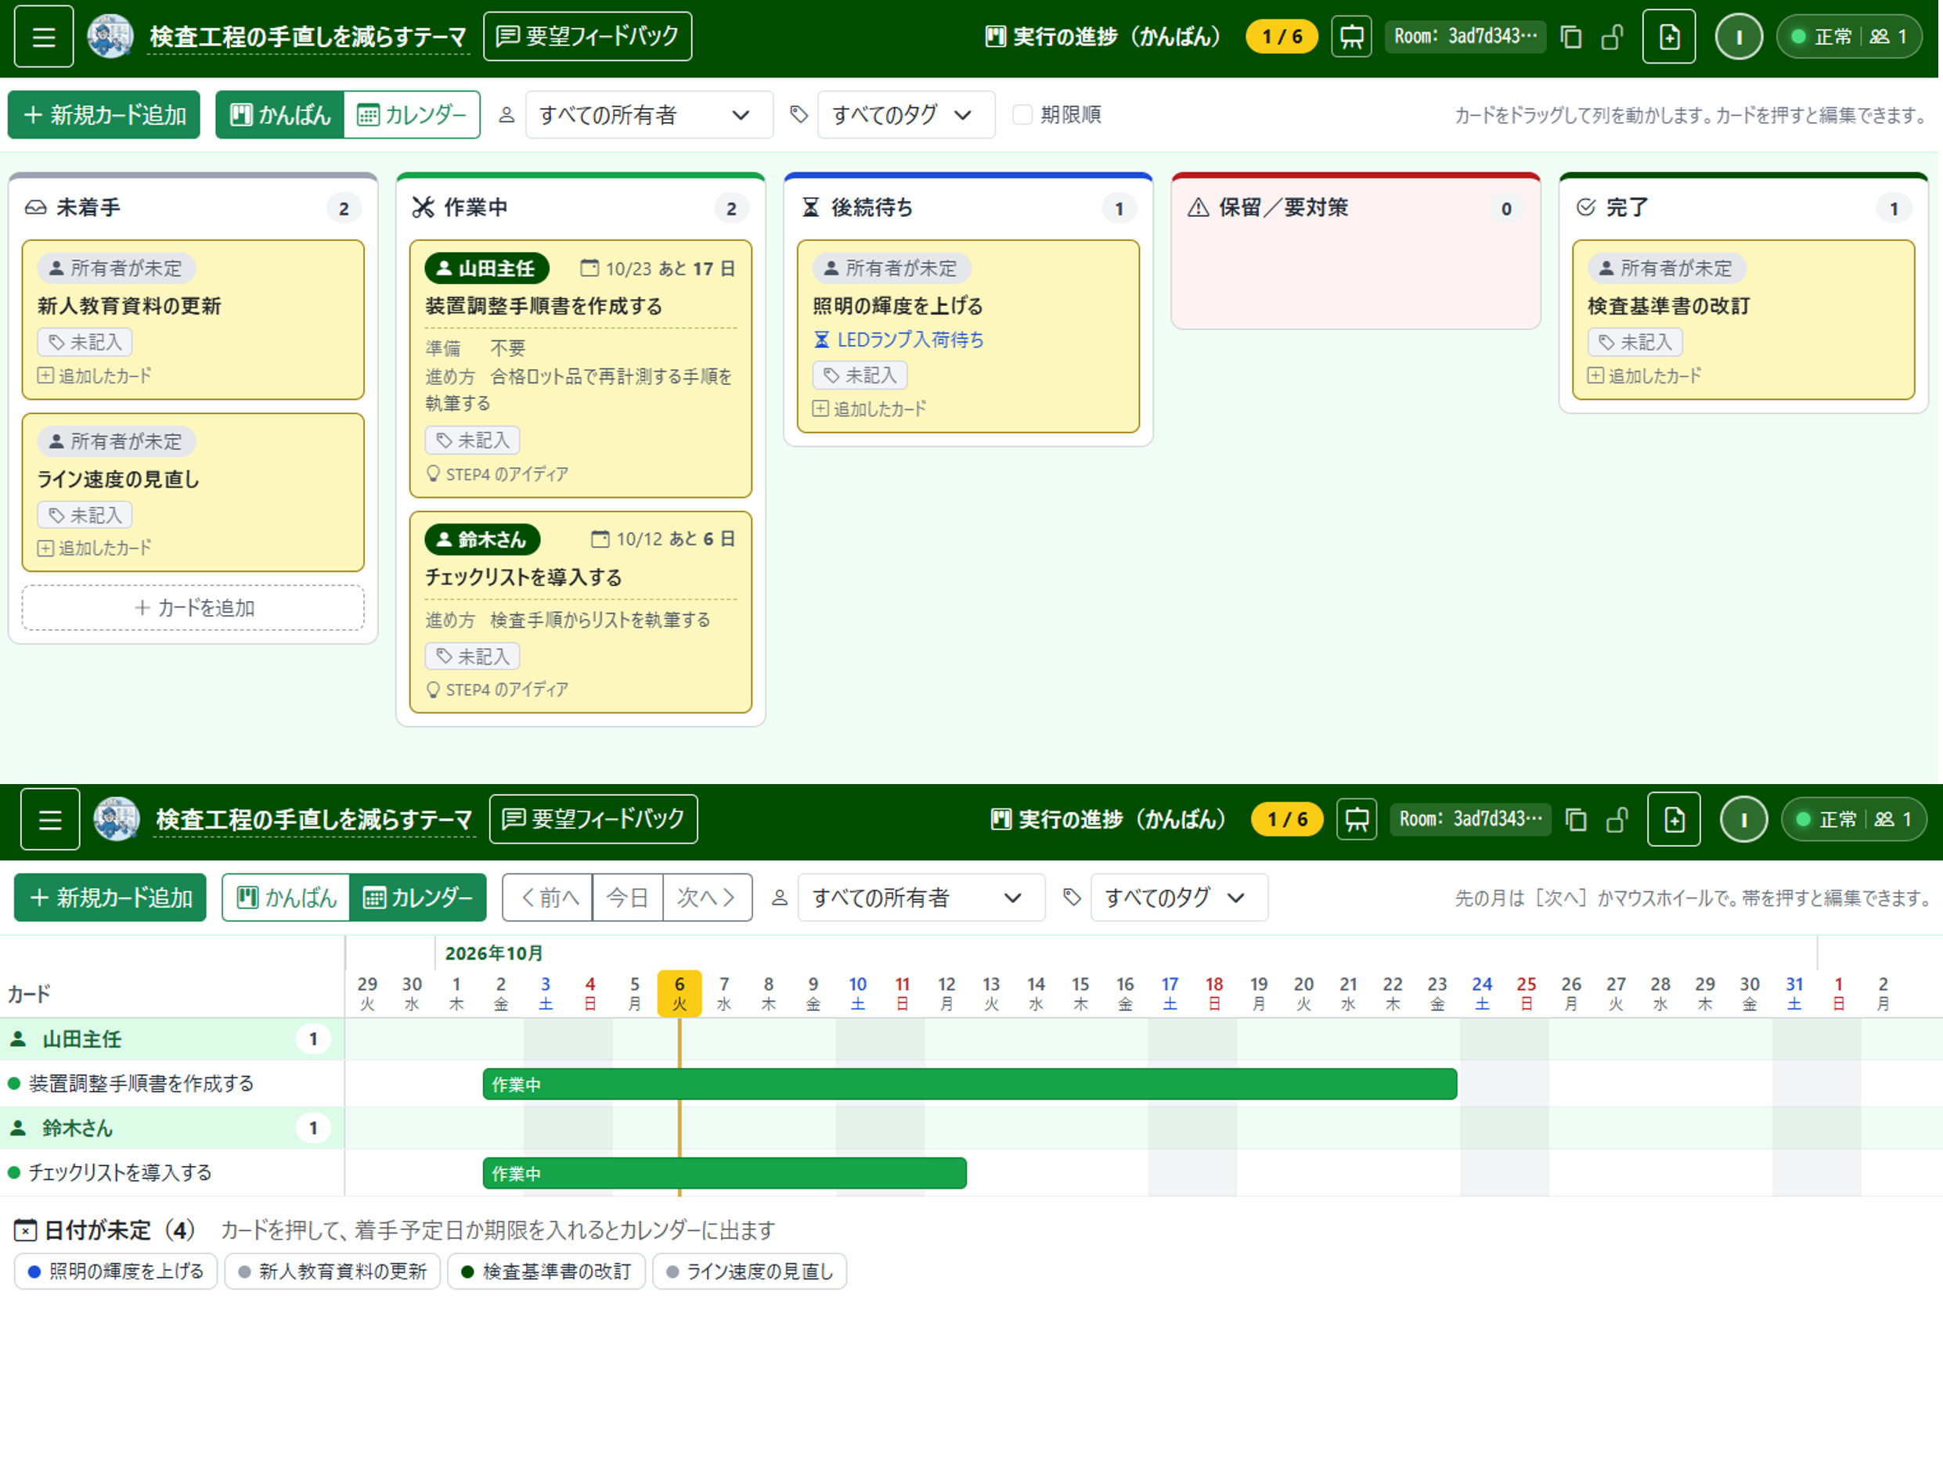The width and height of the screenshot is (1943, 1468).
Task: Click new document icon in top header
Action: [x=1669, y=37]
